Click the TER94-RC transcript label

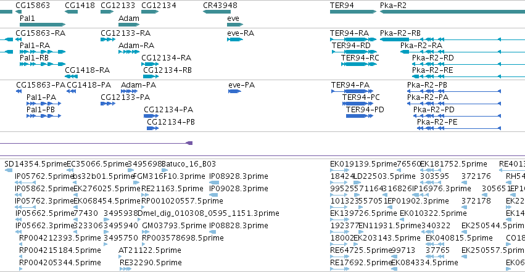click(x=360, y=58)
